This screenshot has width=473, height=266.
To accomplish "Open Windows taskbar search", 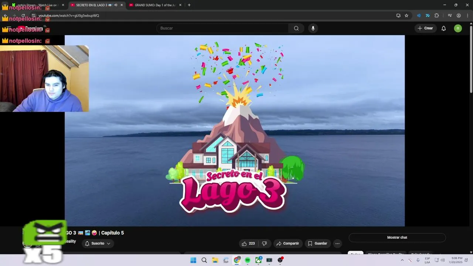I will point(204,260).
